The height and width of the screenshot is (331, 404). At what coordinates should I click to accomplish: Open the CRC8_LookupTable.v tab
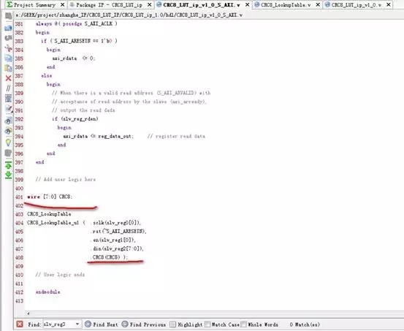click(x=286, y=4)
